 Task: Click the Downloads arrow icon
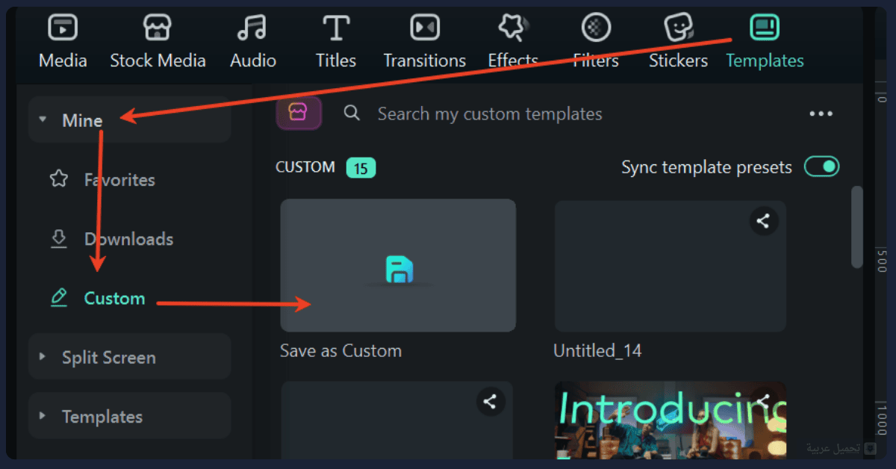click(x=58, y=238)
